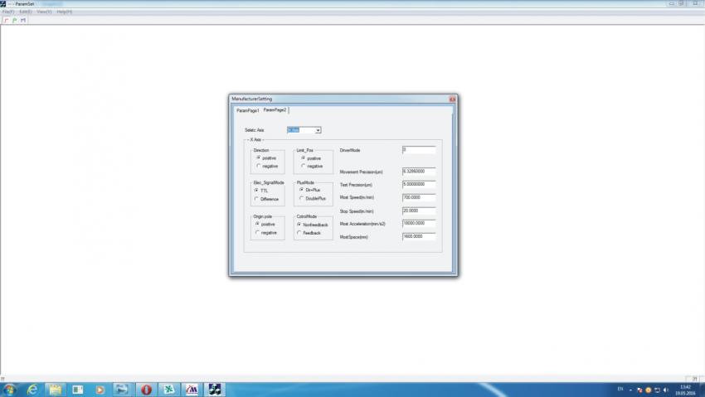The image size is (705, 397).
Task: Click the Most Speed value field
Action: (x=419, y=197)
